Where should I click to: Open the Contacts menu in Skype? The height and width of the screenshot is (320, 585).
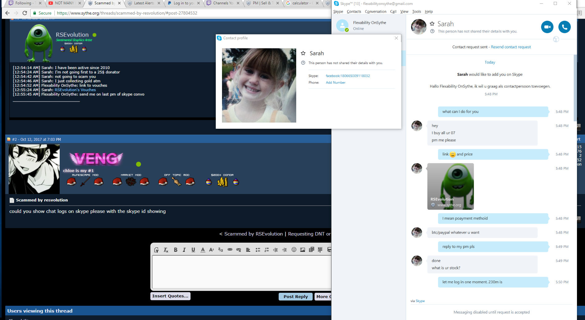[354, 11]
